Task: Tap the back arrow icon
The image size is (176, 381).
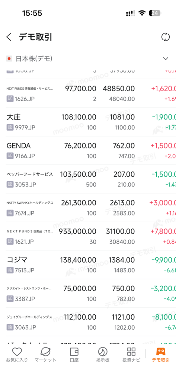Action: click(9, 37)
